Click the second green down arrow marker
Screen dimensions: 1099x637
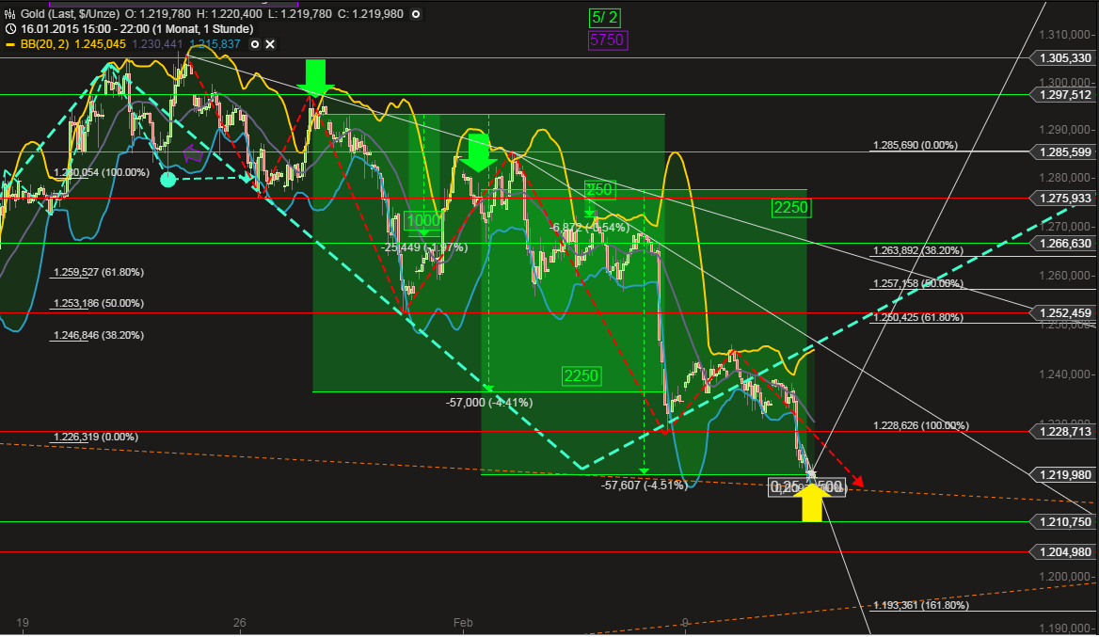pyautogui.click(x=477, y=152)
